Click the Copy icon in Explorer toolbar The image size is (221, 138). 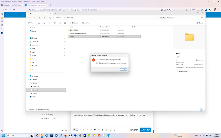(x=44, y=23)
